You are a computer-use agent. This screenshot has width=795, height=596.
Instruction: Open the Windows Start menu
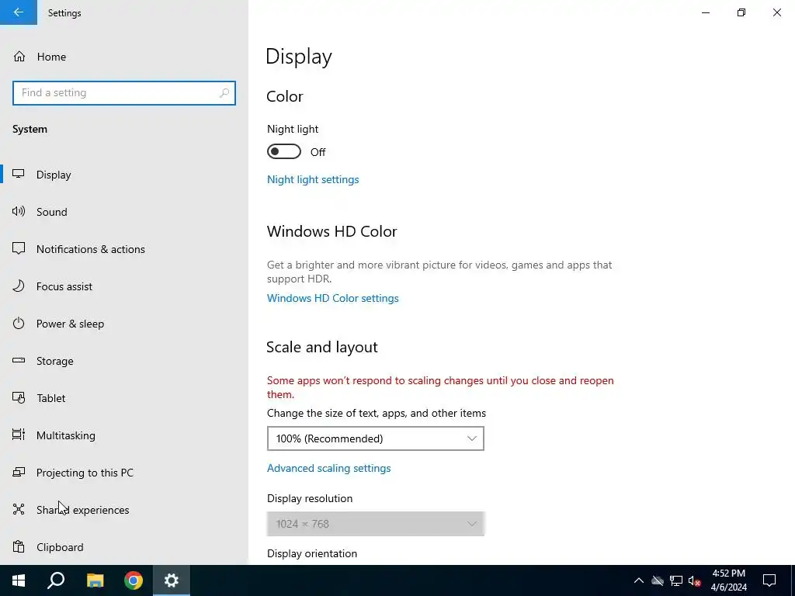click(19, 580)
